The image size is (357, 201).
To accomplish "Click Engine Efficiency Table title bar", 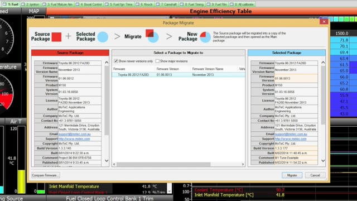I will click(x=221, y=11).
